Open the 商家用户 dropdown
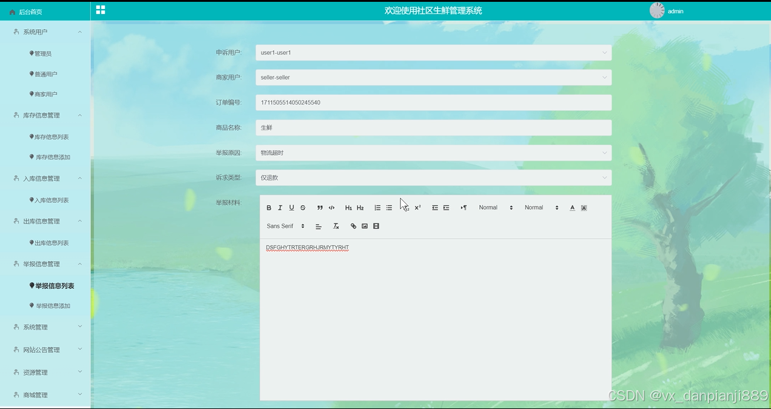Image resolution: width=771 pixels, height=409 pixels. tap(434, 78)
